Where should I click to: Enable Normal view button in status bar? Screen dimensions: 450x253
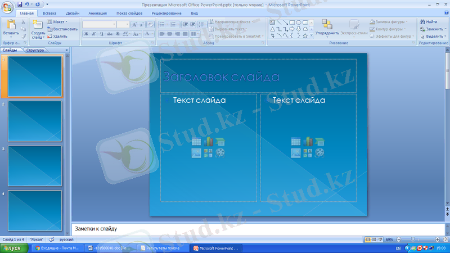pyautogui.click(x=368, y=240)
